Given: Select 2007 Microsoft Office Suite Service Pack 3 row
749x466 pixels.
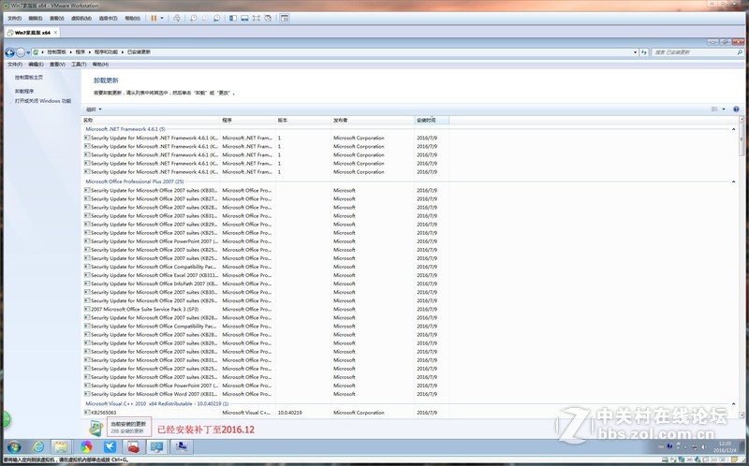Looking at the screenshot, I should click(x=266, y=310).
